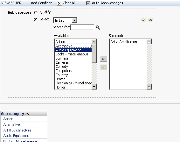180x142 pixels.
Task: Click the Clear All X icon
Action: (x=59, y=3)
